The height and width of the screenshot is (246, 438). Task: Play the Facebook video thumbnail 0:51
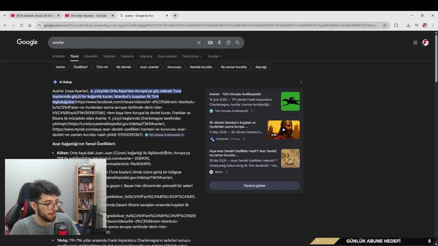tap(284, 130)
